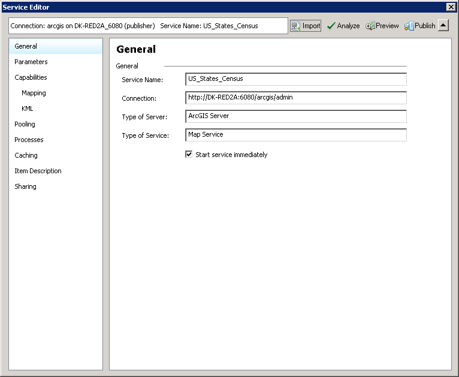459x377 pixels.
Task: Click the 'Start service immediately' label text
Action: coord(231,155)
